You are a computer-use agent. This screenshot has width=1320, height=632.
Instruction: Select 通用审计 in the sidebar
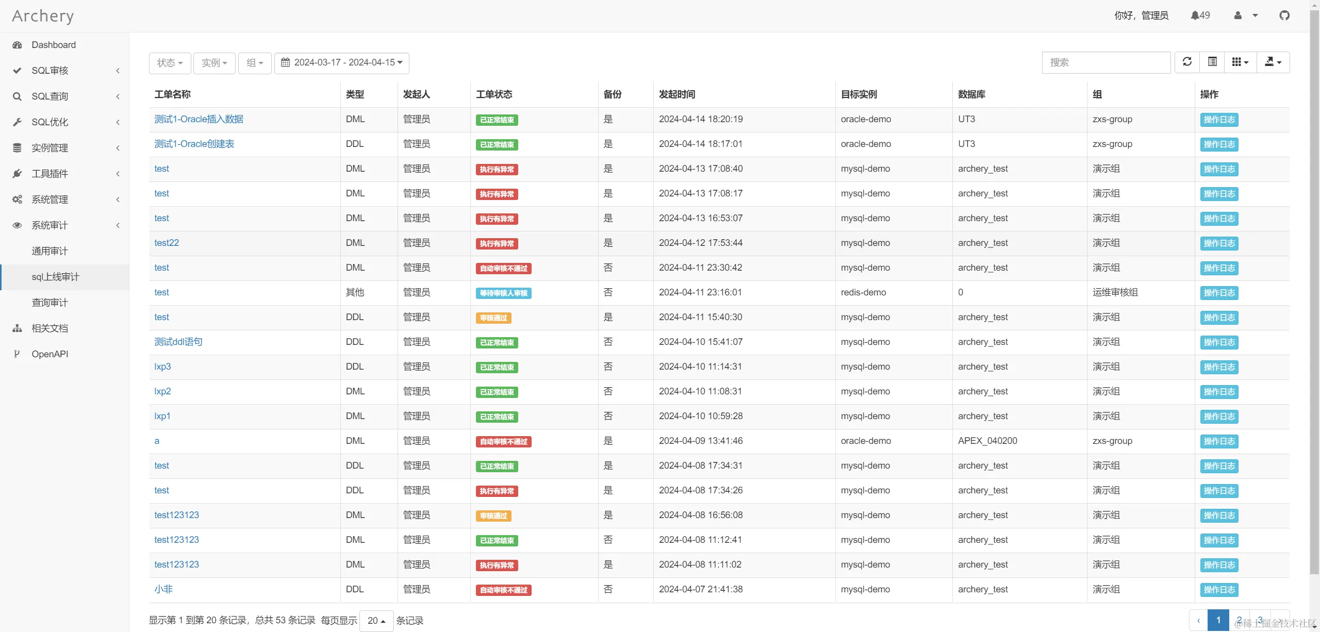49,251
